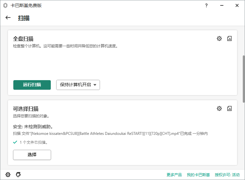Viewport: 245px width, 180px height.
Task: Open support headset icon in the footer
Action: [x=18, y=175]
